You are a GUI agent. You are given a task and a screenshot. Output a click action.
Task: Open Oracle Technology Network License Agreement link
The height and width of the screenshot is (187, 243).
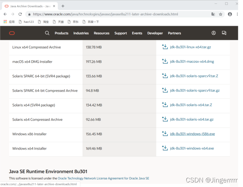pyautogui.click(x=103, y=178)
